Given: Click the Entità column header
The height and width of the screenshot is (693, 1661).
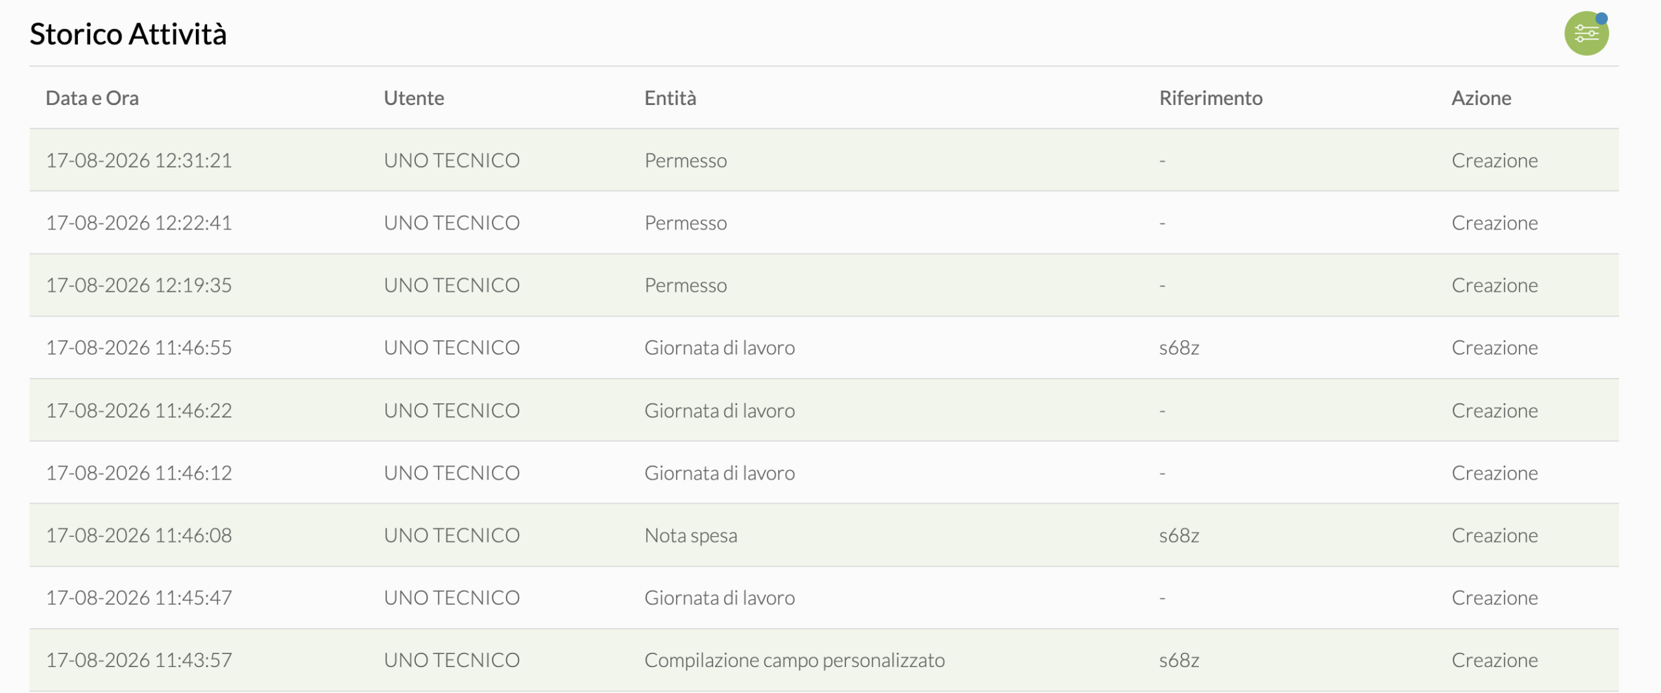Looking at the screenshot, I should pyautogui.click(x=670, y=98).
